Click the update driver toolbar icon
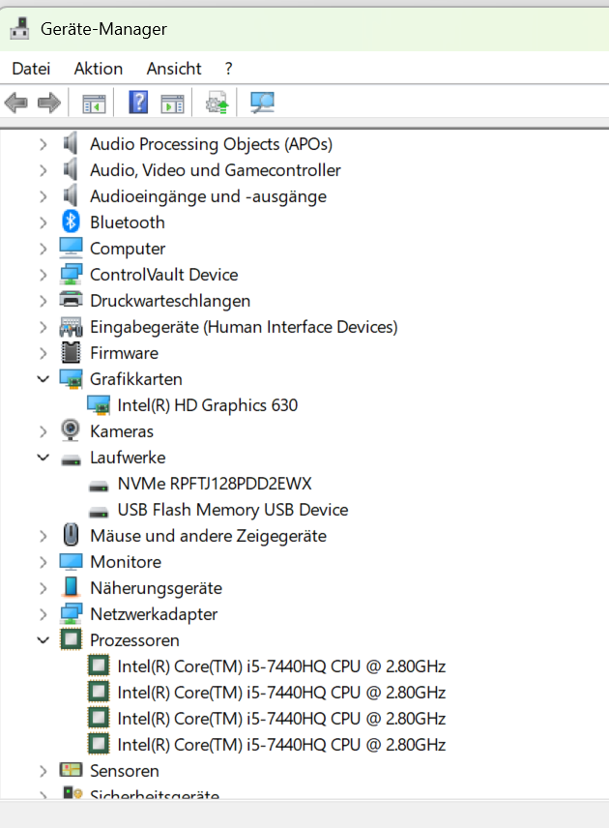 [x=217, y=103]
